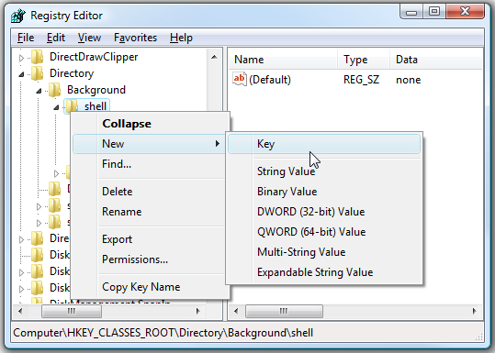Image resolution: width=495 pixels, height=353 pixels.
Task: Sort by the Data column header
Action: tap(436, 60)
